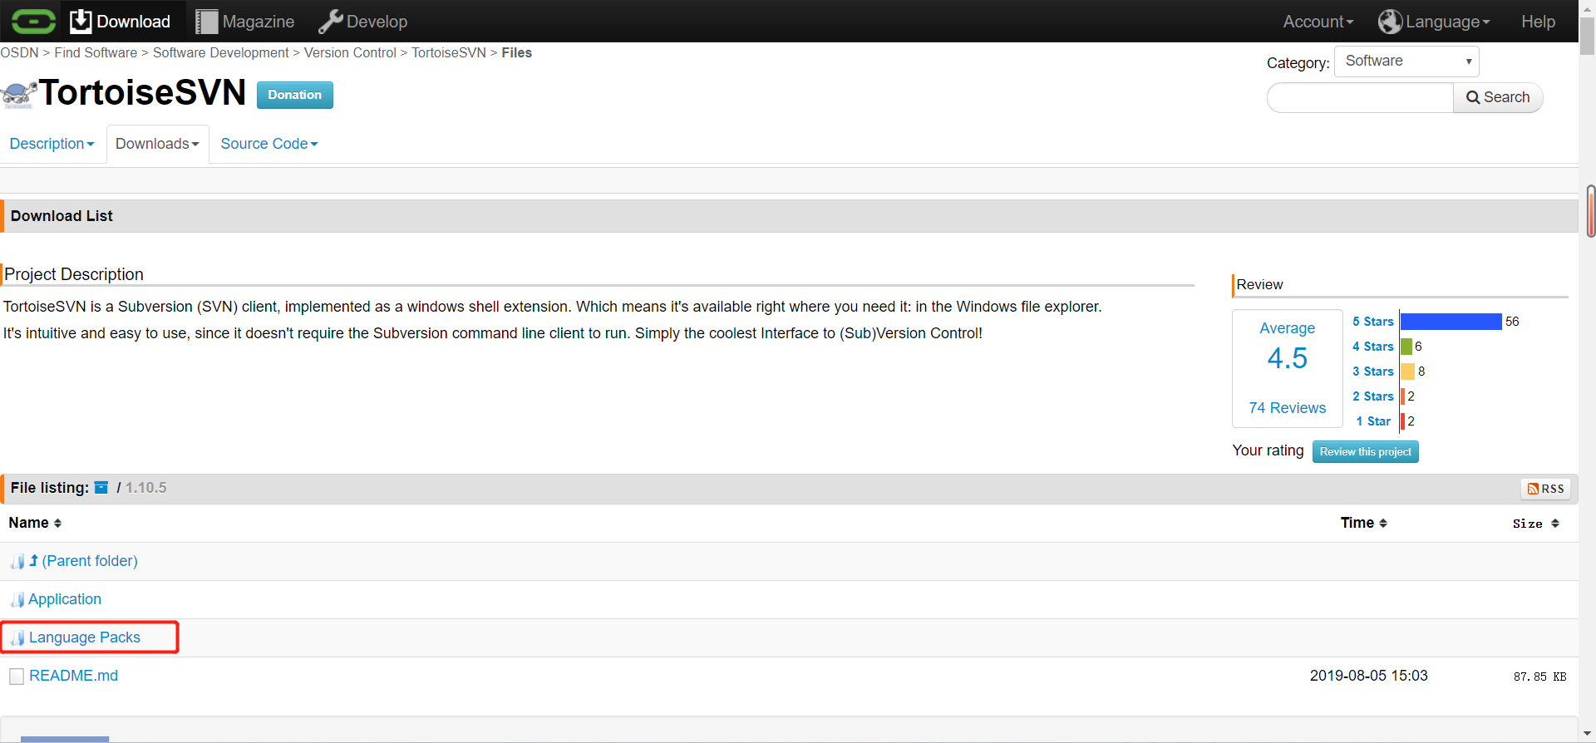Sort file list by Size column
This screenshot has height=743, width=1596.
tap(1535, 524)
